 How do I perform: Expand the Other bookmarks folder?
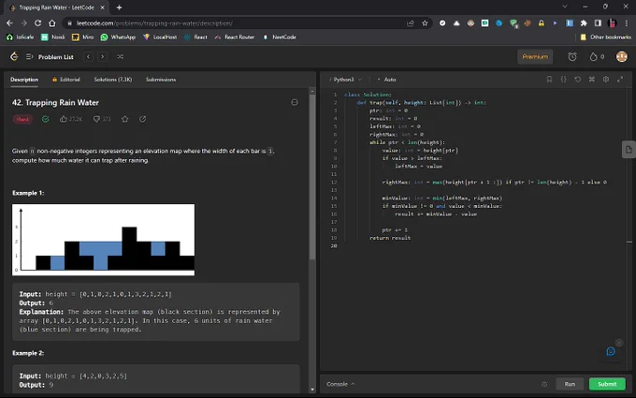605,37
